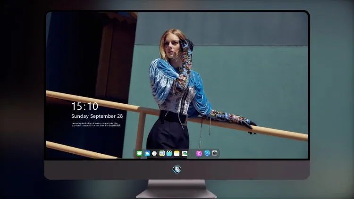Click the logo on the monitor chin
This screenshot has height=199, width=354.
177,170
